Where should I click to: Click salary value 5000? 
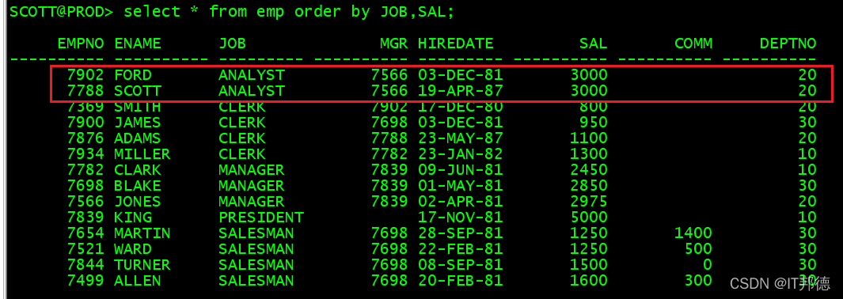589,218
